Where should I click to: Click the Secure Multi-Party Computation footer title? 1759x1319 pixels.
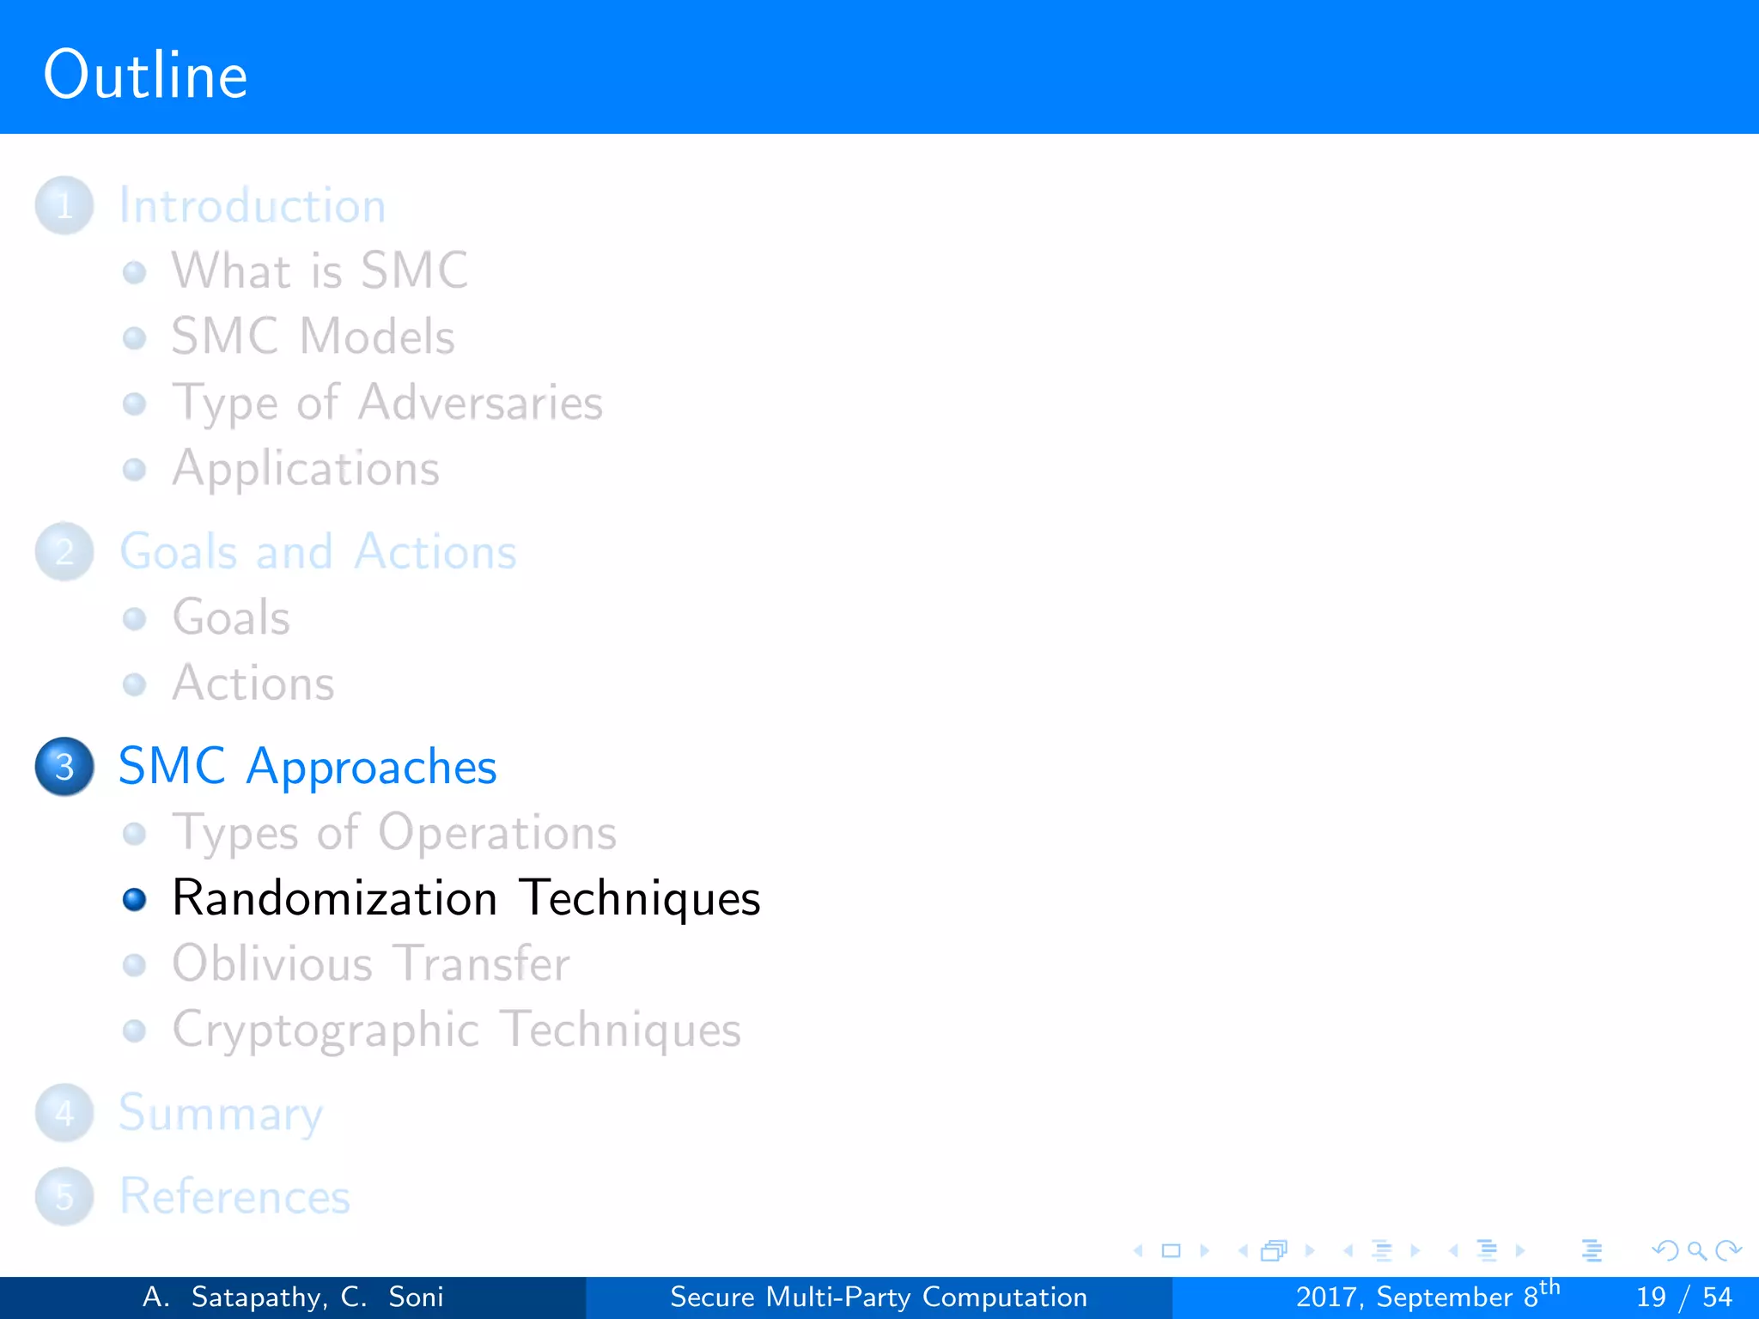tap(878, 1297)
